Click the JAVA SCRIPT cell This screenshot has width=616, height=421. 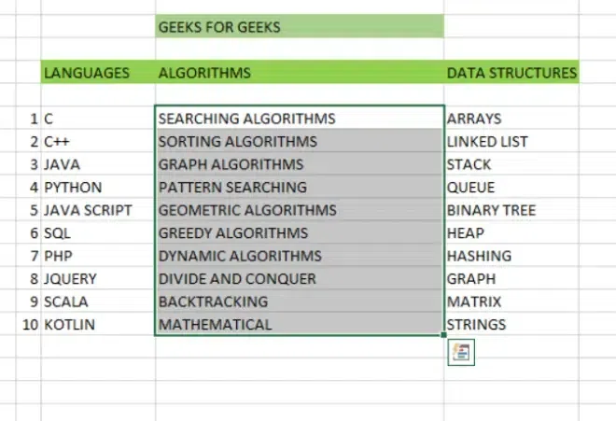click(x=88, y=210)
